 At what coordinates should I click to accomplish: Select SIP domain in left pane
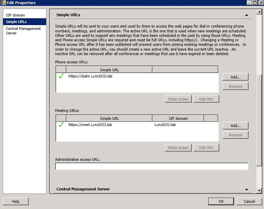click(x=15, y=15)
